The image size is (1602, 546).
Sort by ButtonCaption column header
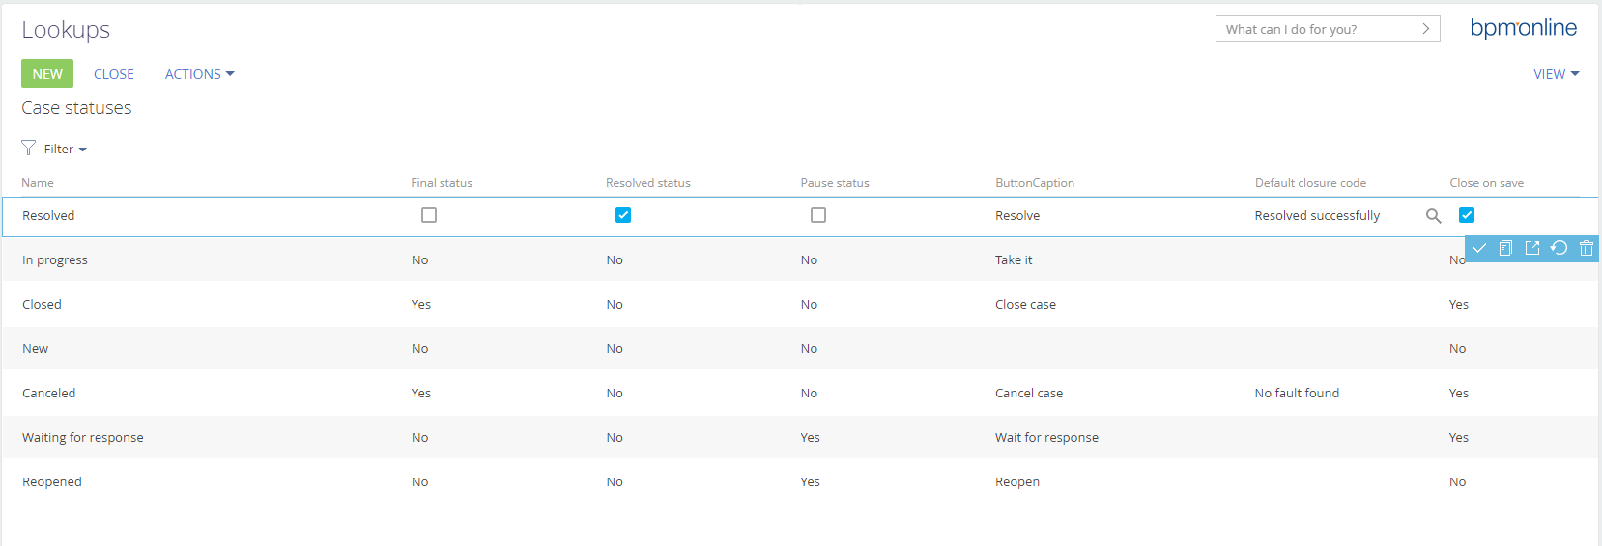[1035, 183]
